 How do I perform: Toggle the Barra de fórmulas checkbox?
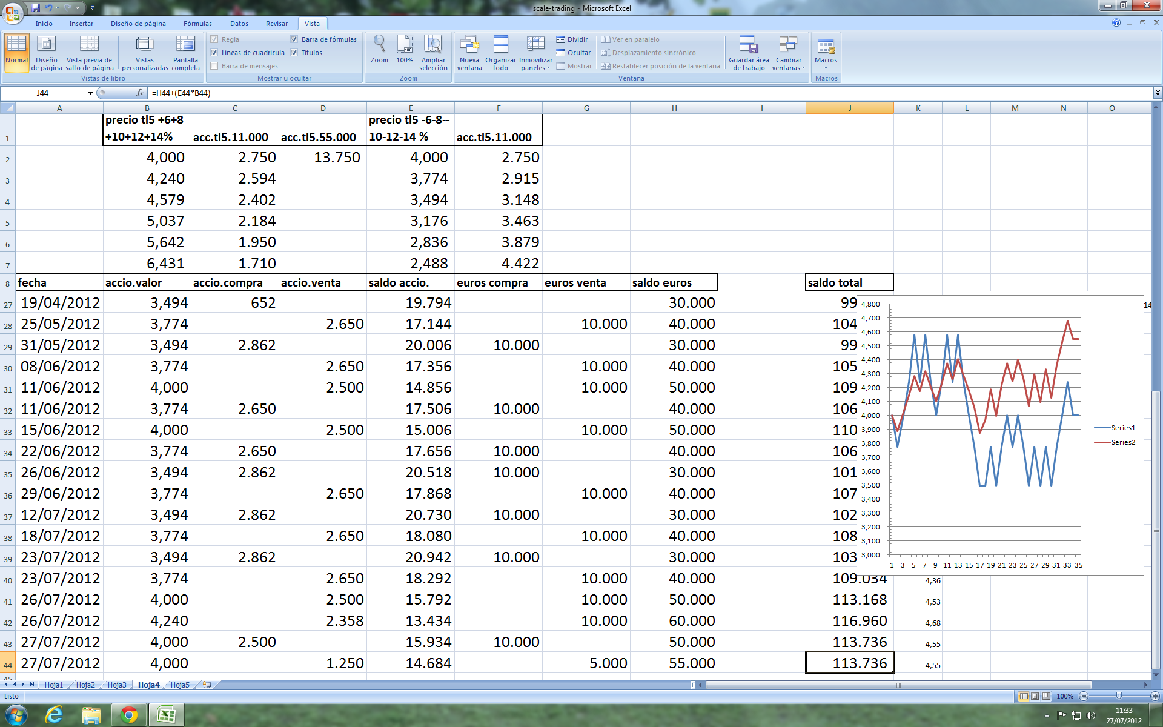point(294,39)
